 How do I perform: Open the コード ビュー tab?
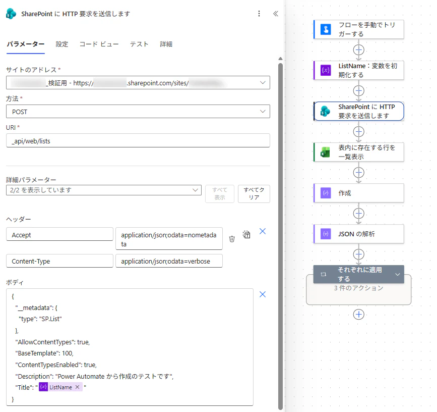pyautogui.click(x=99, y=44)
